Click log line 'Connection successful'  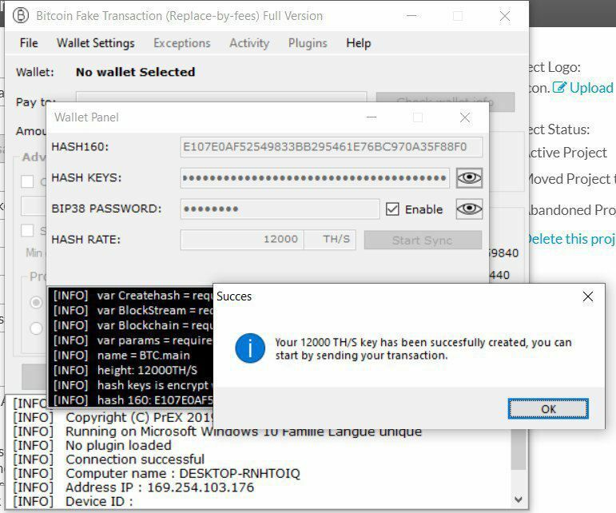point(135,459)
